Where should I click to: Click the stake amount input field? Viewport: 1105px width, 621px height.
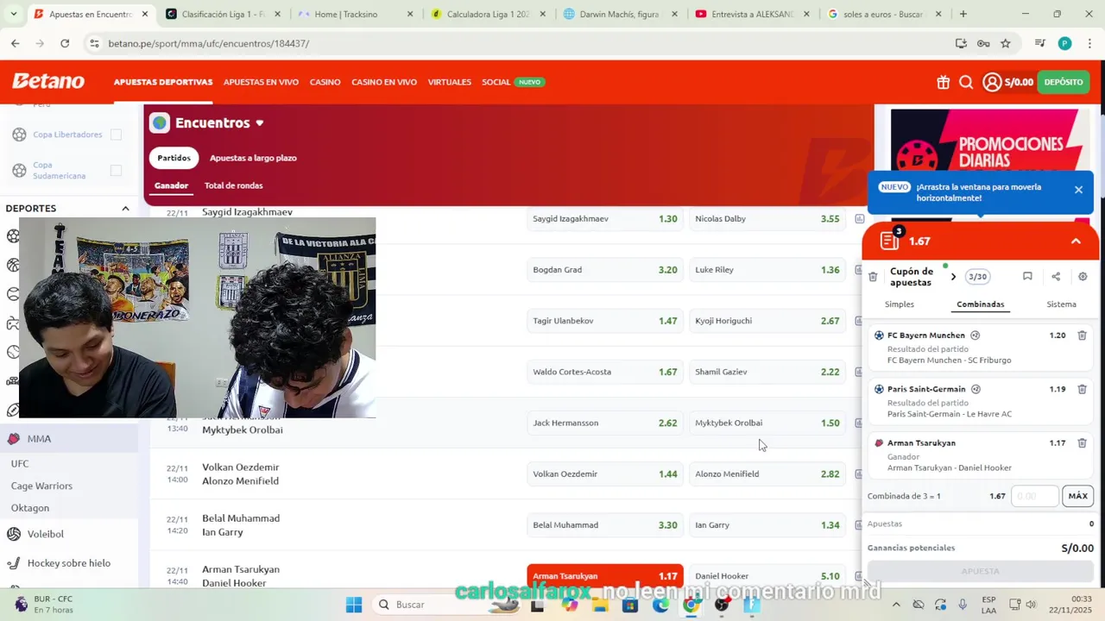pos(1035,496)
